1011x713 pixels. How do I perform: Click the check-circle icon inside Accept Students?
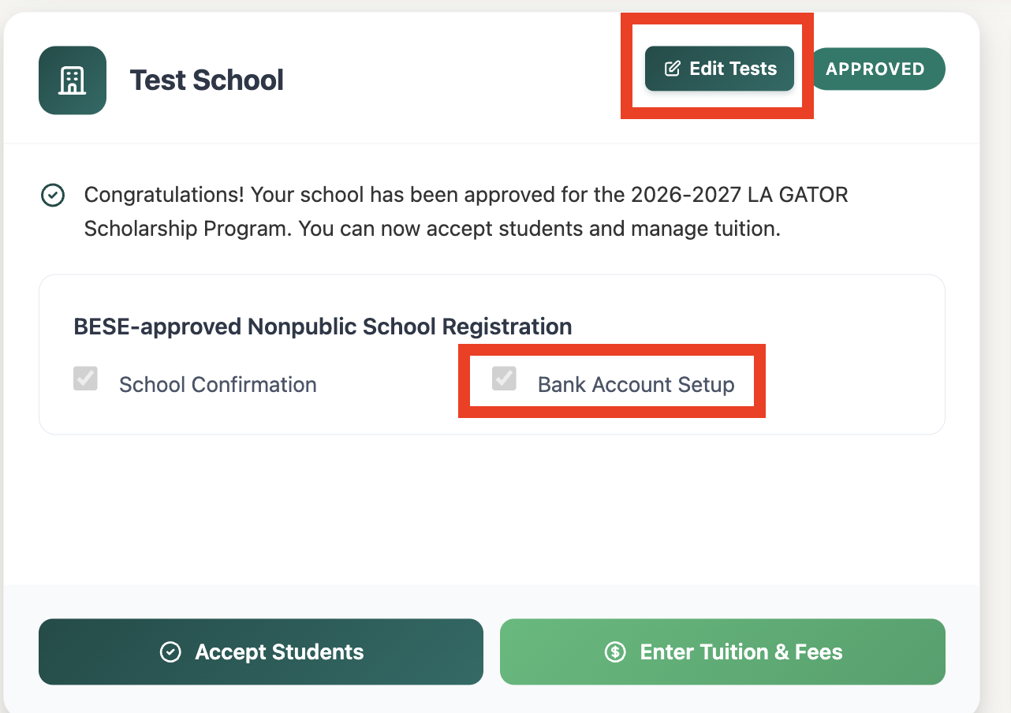(170, 652)
